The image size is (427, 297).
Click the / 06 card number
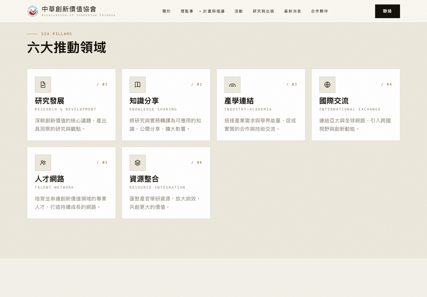197,162
